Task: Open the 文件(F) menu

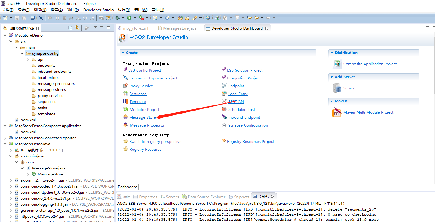Action: pos(8,10)
